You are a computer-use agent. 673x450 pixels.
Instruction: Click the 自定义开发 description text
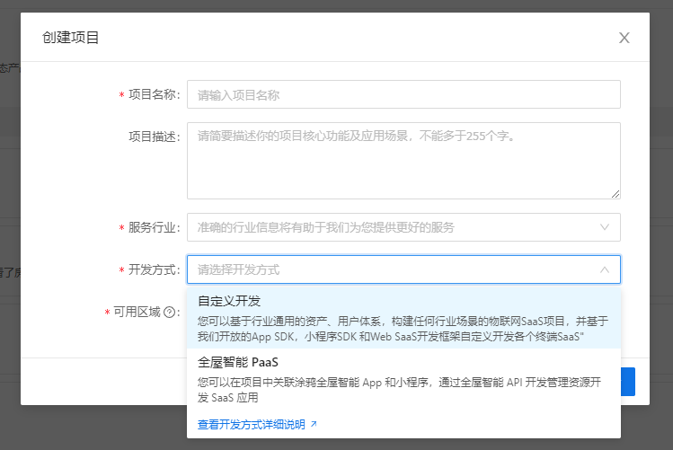tap(403, 329)
